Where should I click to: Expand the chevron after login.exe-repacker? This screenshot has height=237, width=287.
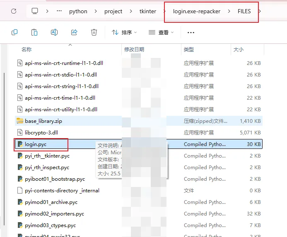pyautogui.click(x=229, y=11)
